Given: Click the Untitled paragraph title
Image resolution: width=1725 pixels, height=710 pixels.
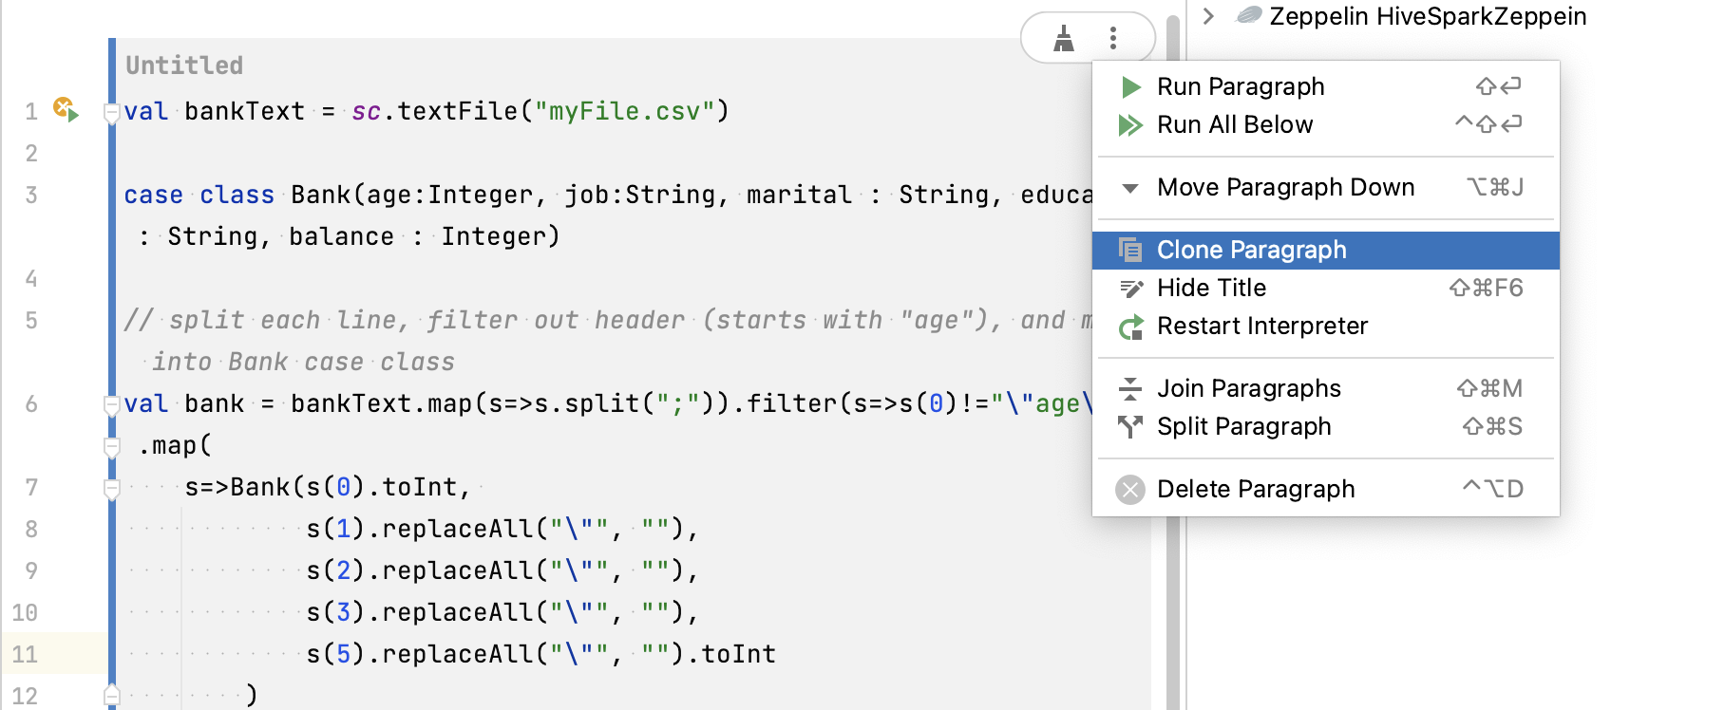Looking at the screenshot, I should tap(184, 65).
